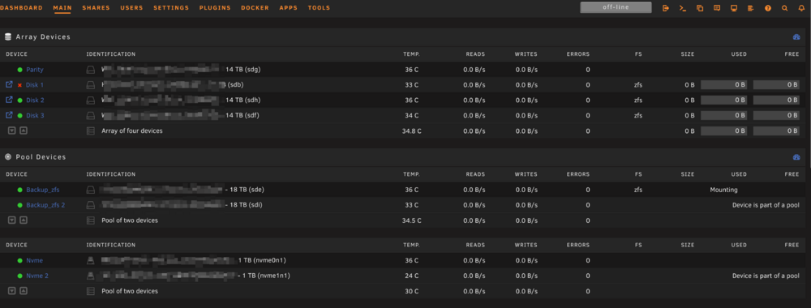
Task: Click the search magnifier icon
Action: [x=784, y=8]
